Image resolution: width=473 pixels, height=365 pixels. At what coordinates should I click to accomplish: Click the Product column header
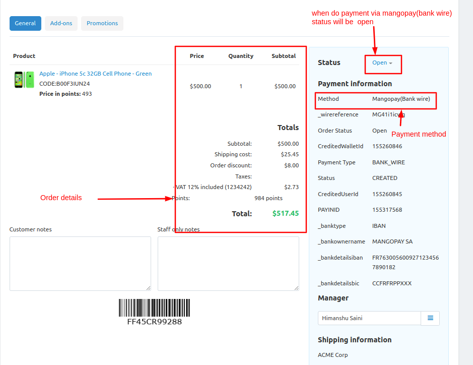[x=24, y=56]
